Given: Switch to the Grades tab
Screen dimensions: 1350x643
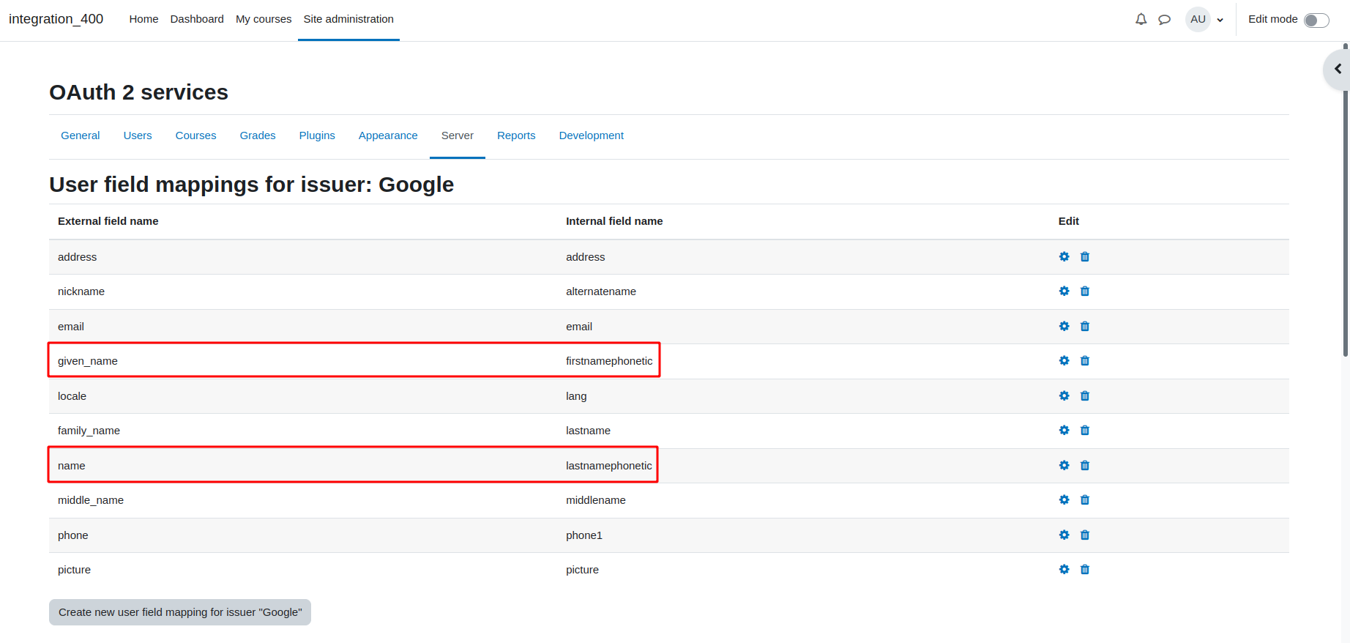Looking at the screenshot, I should [258, 135].
